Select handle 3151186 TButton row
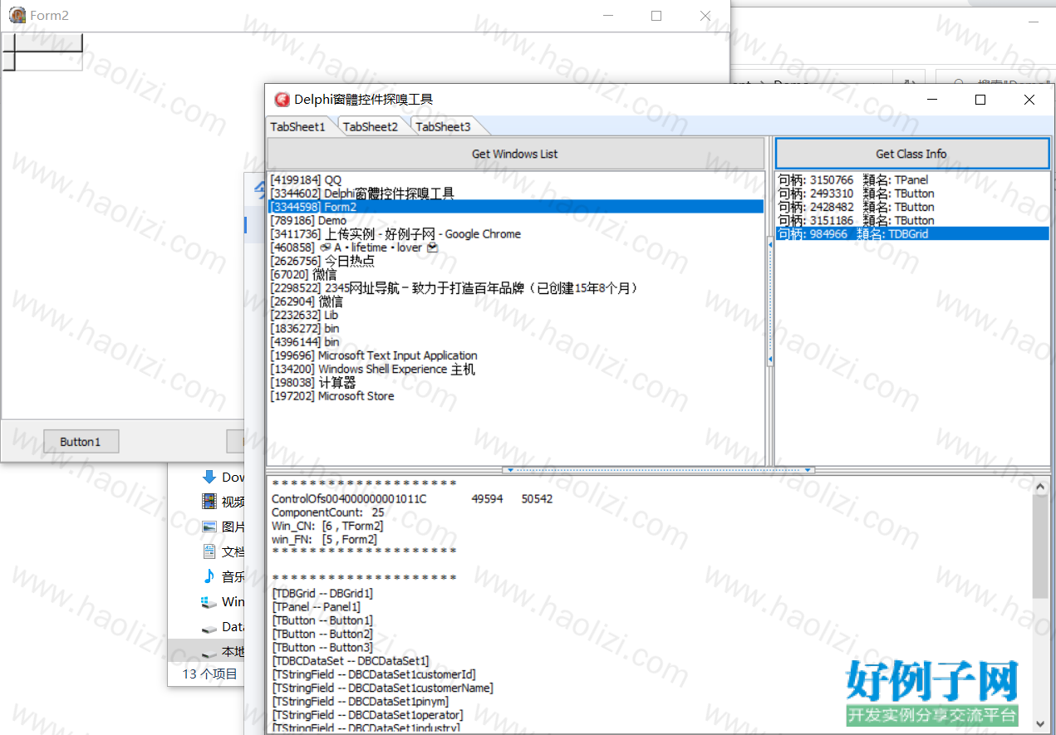Screen dimensions: 1056x735 (912, 220)
